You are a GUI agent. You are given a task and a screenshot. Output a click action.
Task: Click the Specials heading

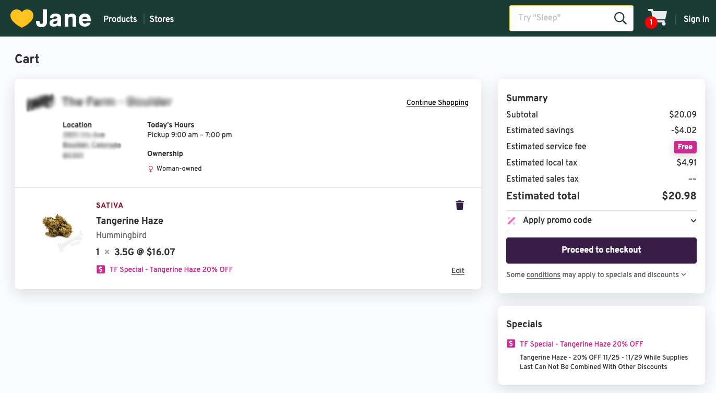(x=524, y=324)
